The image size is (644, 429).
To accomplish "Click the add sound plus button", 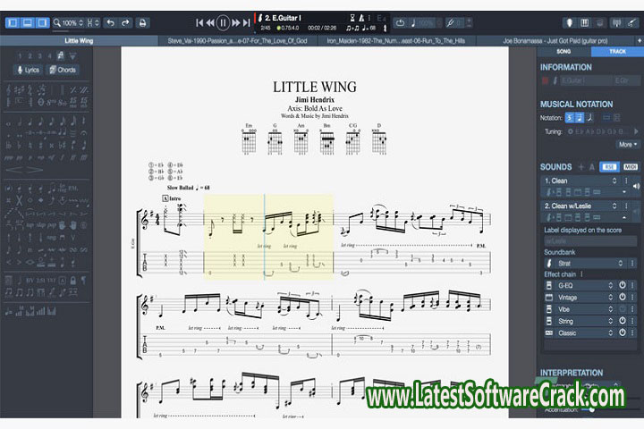I will pyautogui.click(x=580, y=167).
